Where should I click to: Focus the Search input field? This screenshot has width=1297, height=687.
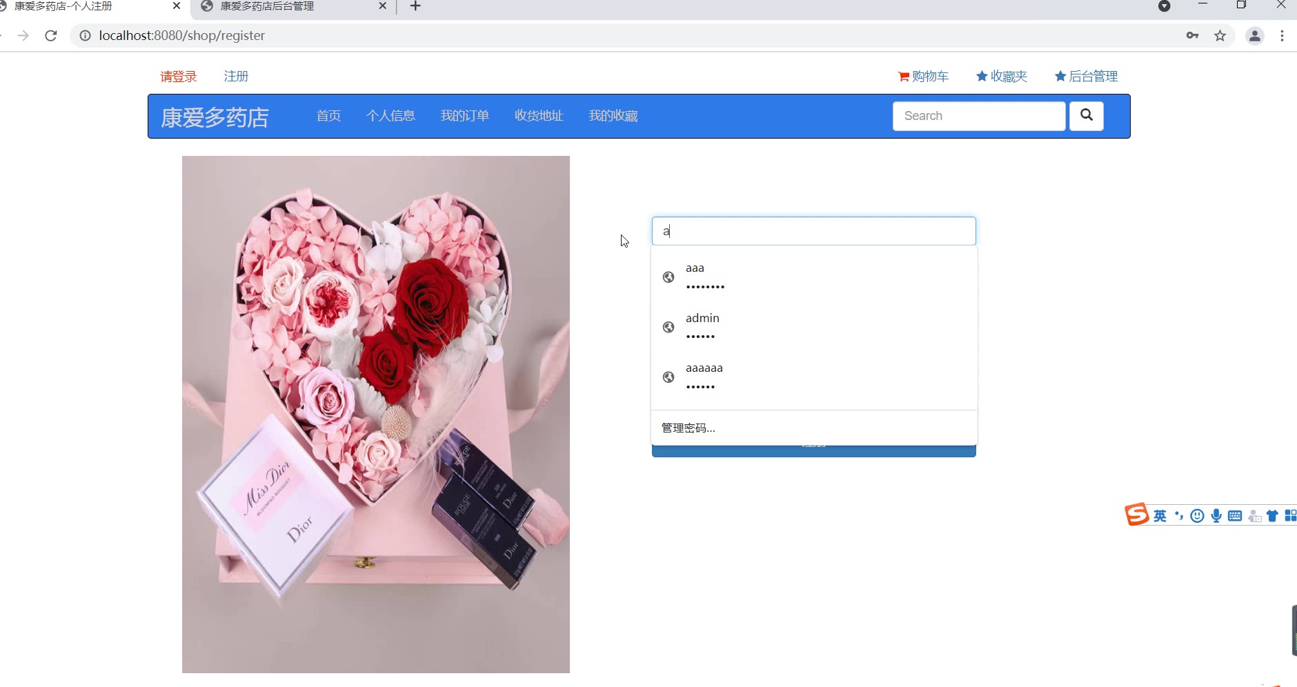pos(978,116)
